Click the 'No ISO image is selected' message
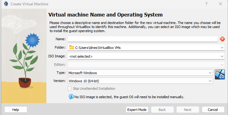 point(129,97)
